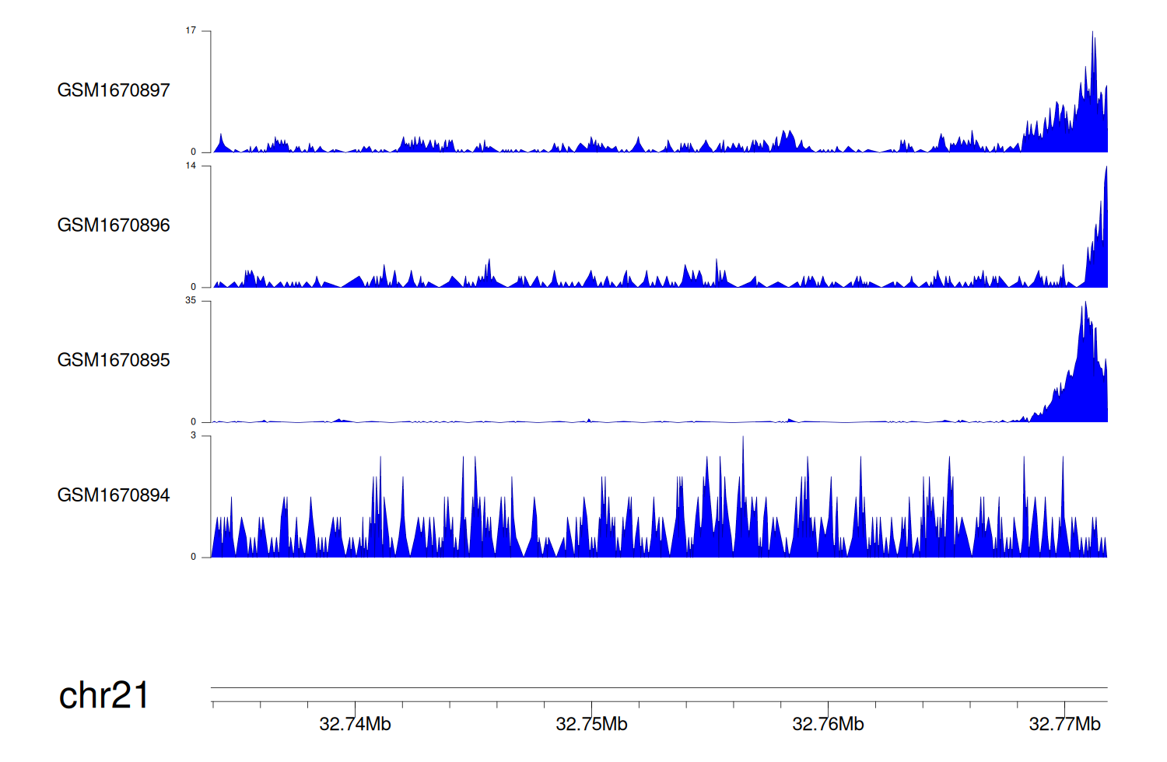1167x762 pixels.
Task: Click the y-axis maximum value 17
Action: (x=191, y=31)
